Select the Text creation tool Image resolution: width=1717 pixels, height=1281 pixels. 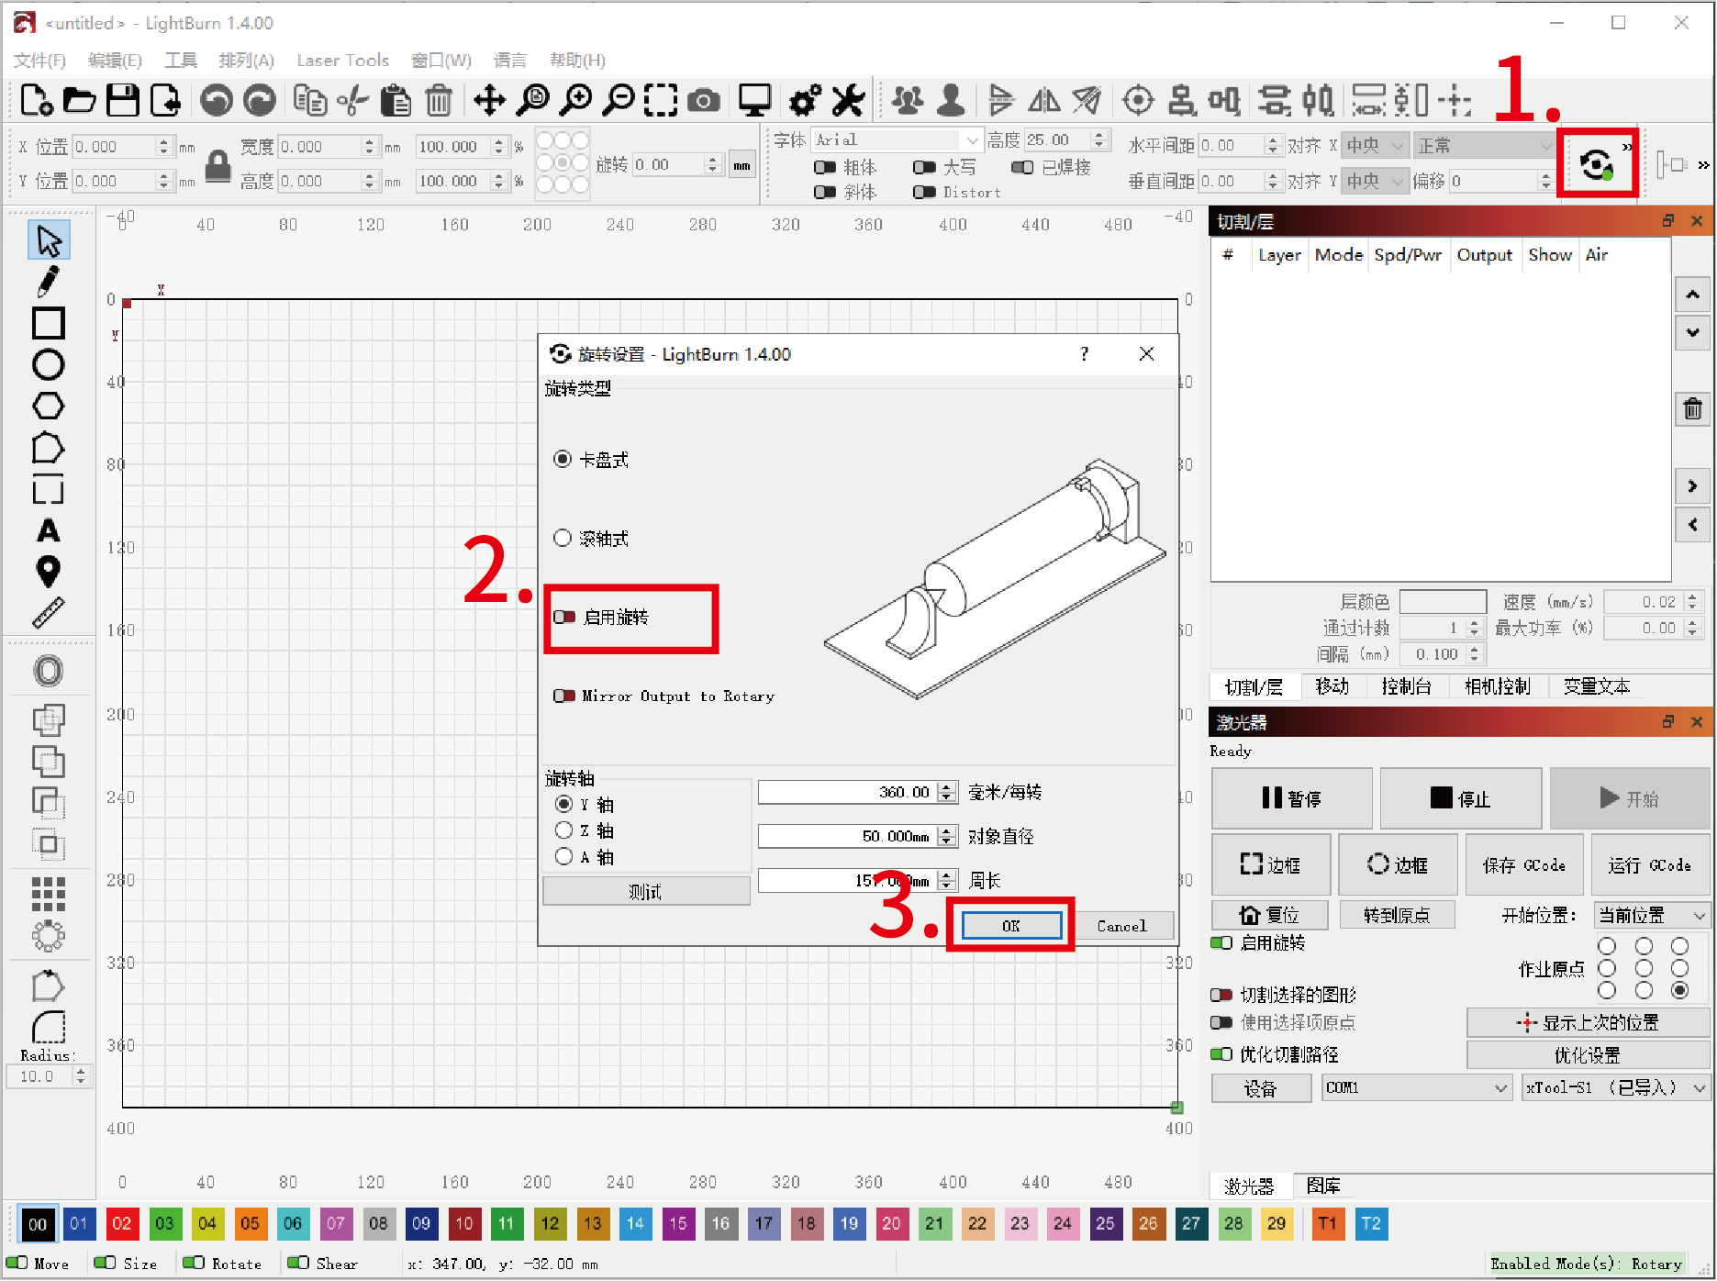tap(48, 530)
